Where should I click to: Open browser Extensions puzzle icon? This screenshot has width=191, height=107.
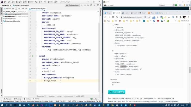180,17
